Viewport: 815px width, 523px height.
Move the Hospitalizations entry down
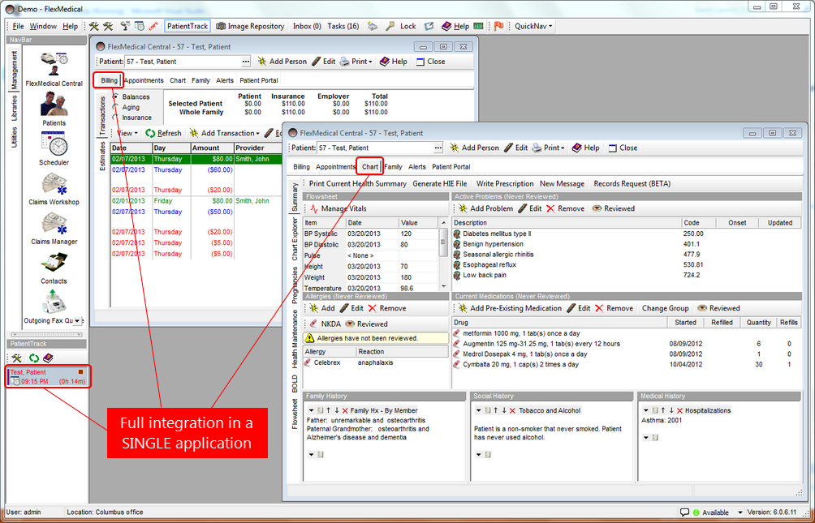coord(671,411)
